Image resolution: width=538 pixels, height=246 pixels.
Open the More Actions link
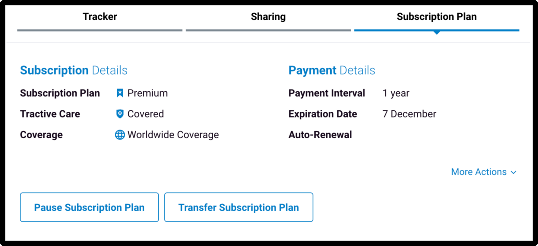click(x=479, y=172)
